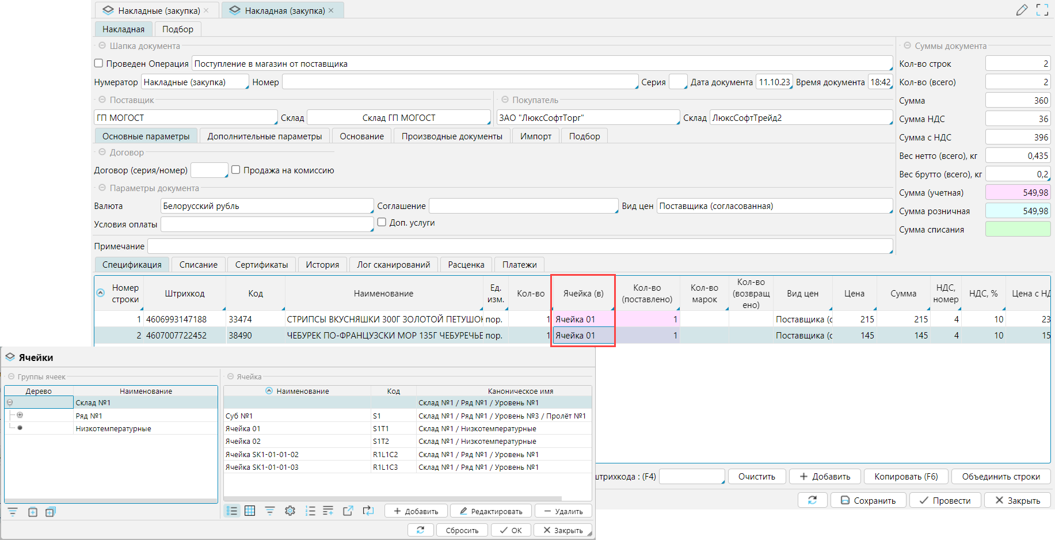The width and height of the screenshot is (1055, 540).
Task: Click the green Сумма списания field
Action: tap(1018, 229)
